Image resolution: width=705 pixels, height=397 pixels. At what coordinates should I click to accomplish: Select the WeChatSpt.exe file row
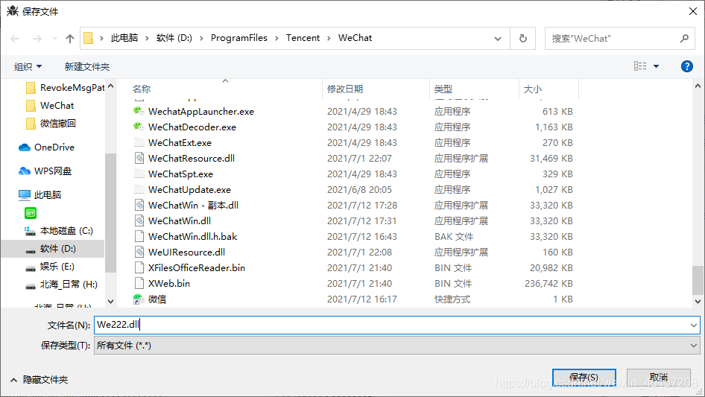(353, 174)
